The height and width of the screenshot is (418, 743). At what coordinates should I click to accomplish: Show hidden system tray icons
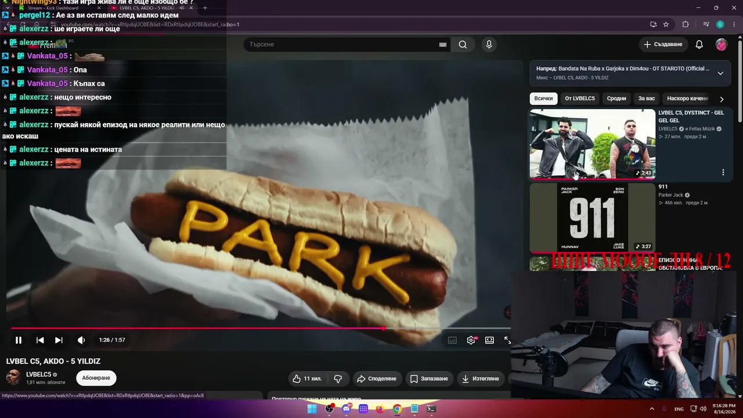[x=652, y=409]
